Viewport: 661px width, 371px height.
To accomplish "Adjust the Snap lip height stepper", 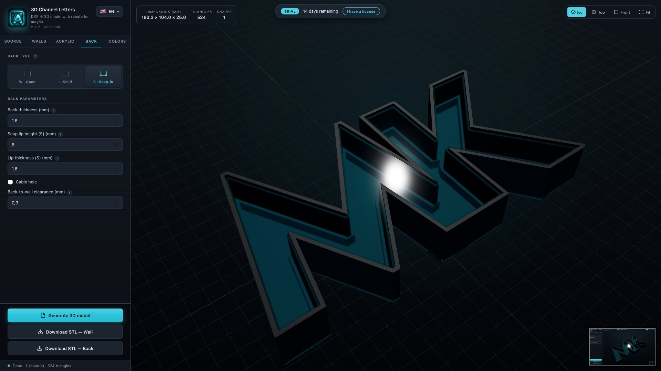I will [x=116, y=145].
